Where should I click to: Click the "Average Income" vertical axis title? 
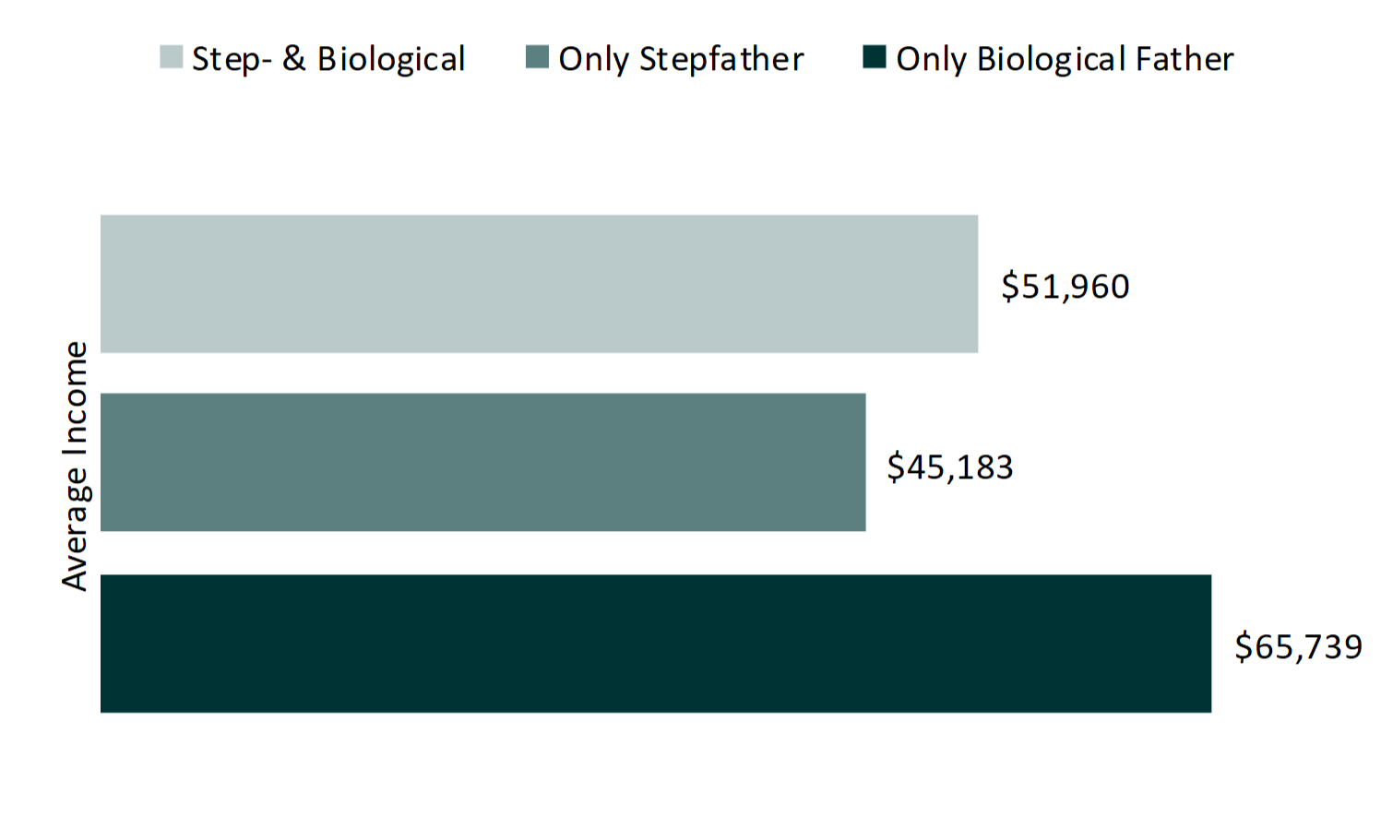tap(75, 466)
